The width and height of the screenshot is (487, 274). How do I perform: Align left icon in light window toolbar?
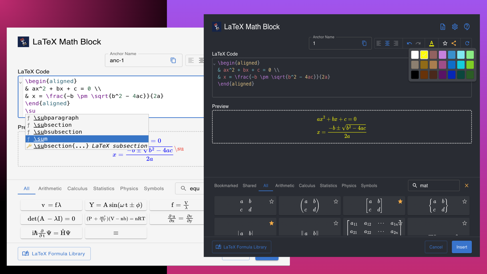click(x=191, y=60)
